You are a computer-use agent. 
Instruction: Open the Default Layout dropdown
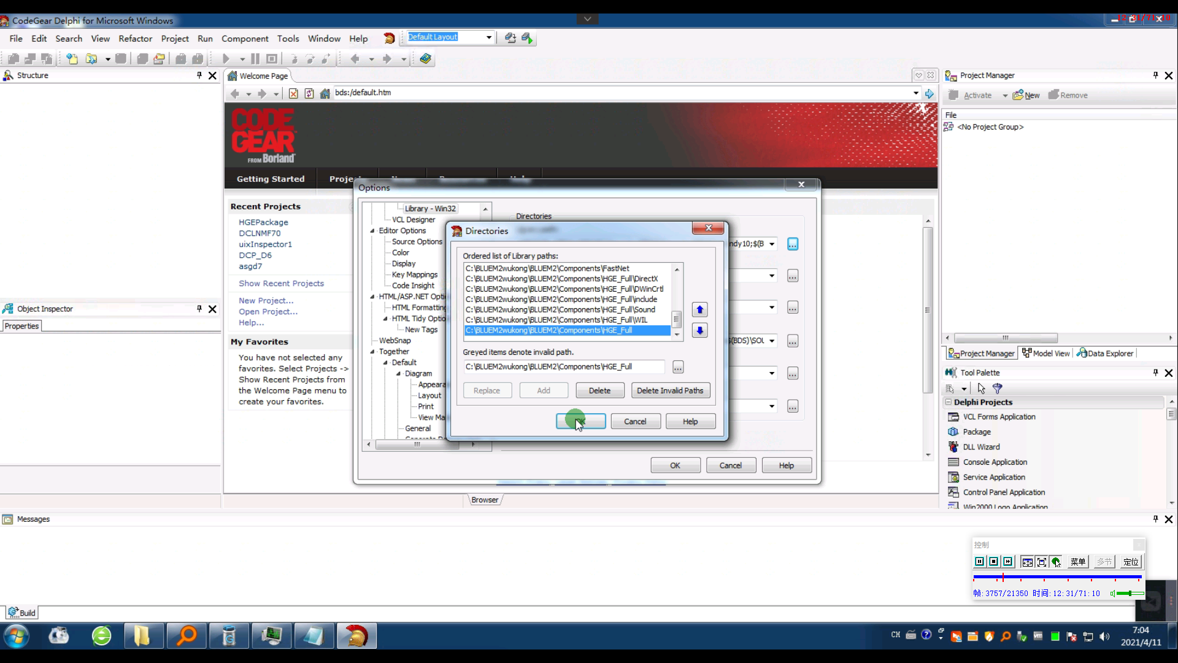coord(489,37)
